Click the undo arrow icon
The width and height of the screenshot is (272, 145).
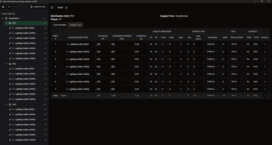[9, 6]
